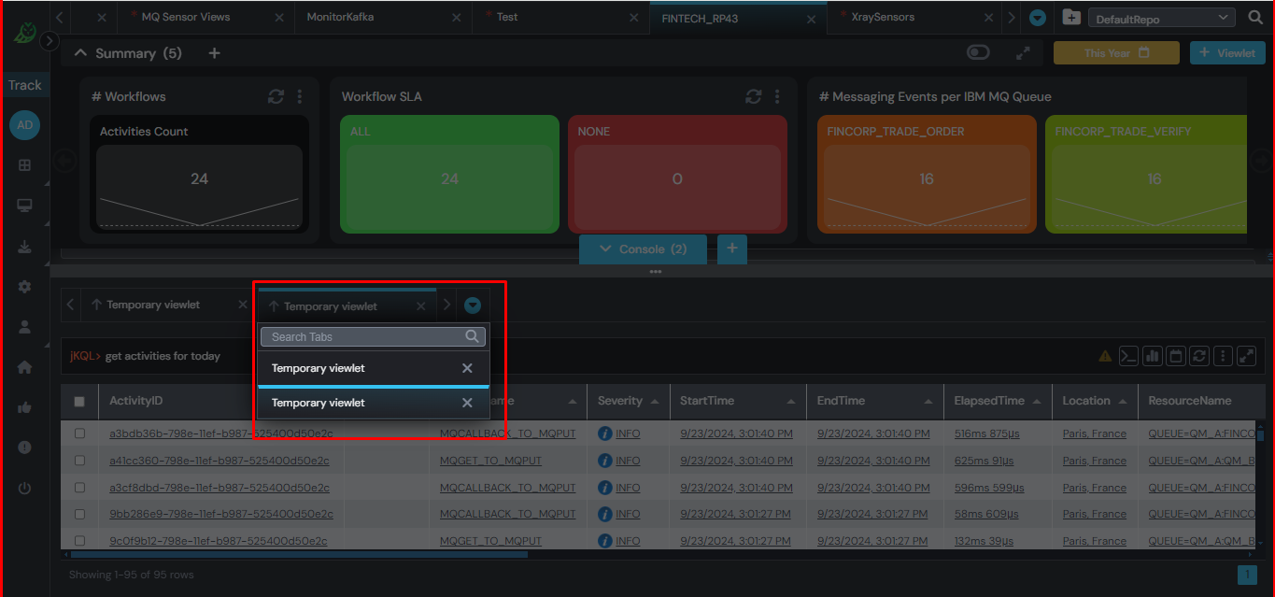Select the Track menu item
The height and width of the screenshot is (597, 1275).
(x=24, y=85)
